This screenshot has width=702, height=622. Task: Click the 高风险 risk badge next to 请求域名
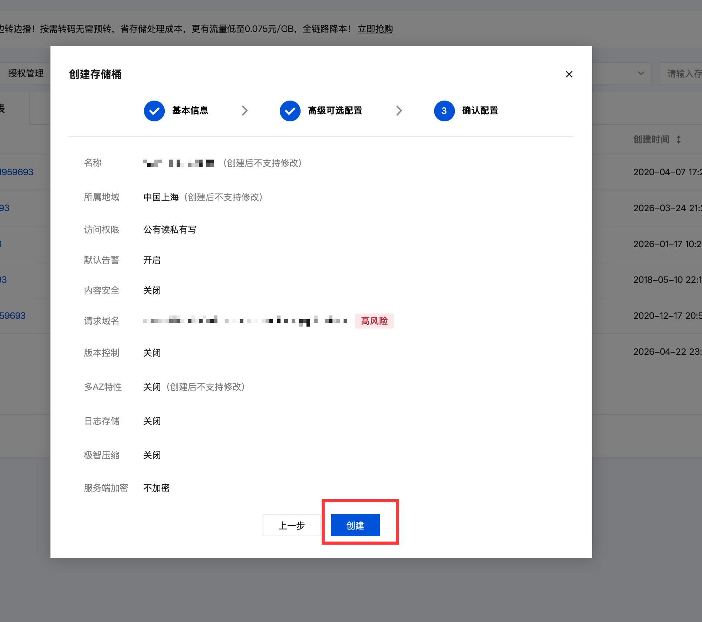[x=374, y=321]
